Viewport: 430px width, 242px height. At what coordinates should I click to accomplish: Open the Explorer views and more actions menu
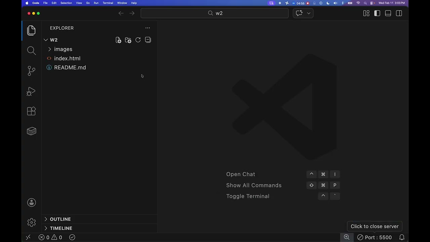tap(147, 28)
